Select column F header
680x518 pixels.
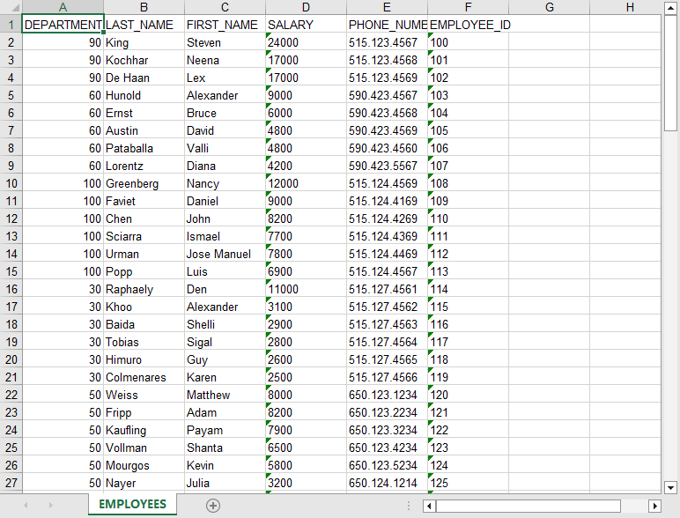click(x=468, y=8)
